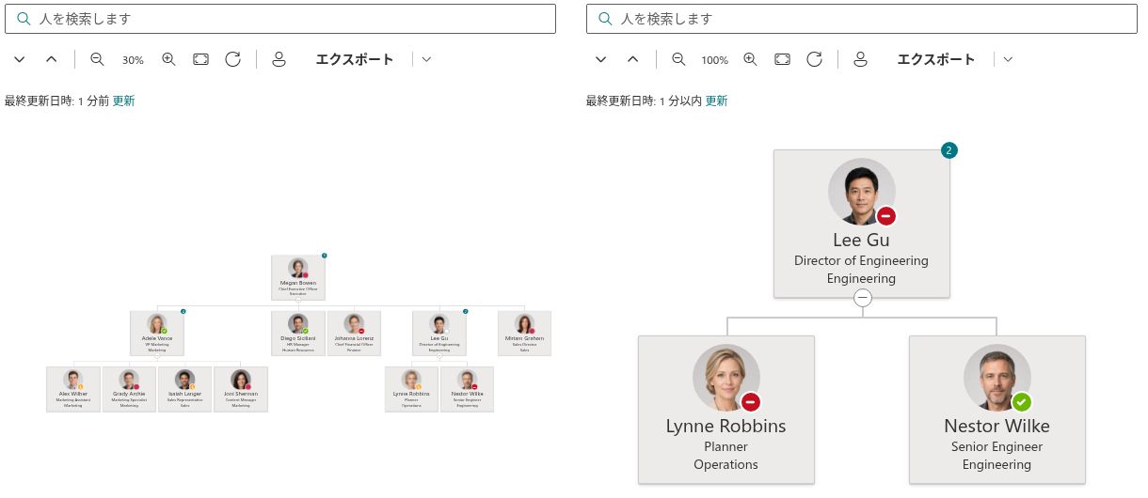Open small Nestor Wilke card in 30% chart

point(467,389)
